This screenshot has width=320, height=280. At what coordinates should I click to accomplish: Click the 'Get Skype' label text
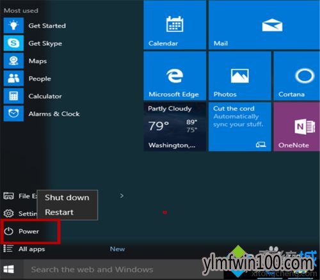pos(45,43)
